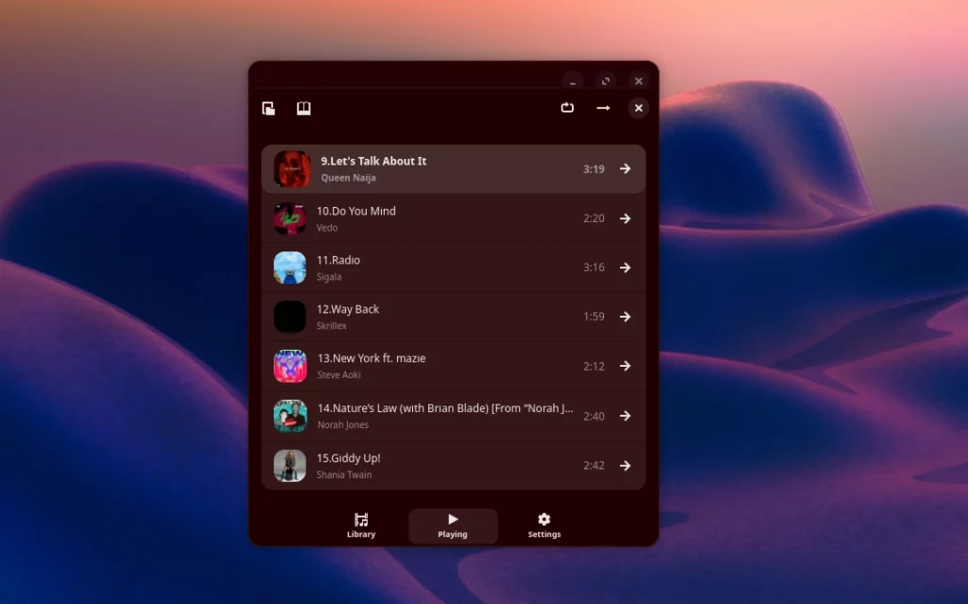
Task: Click the song selection icon in the toolbar
Action: point(268,108)
